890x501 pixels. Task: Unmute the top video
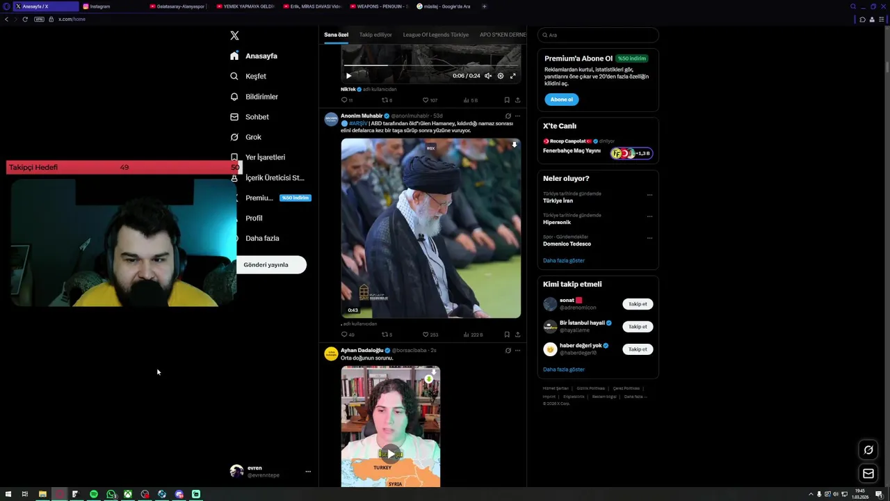[x=488, y=76]
